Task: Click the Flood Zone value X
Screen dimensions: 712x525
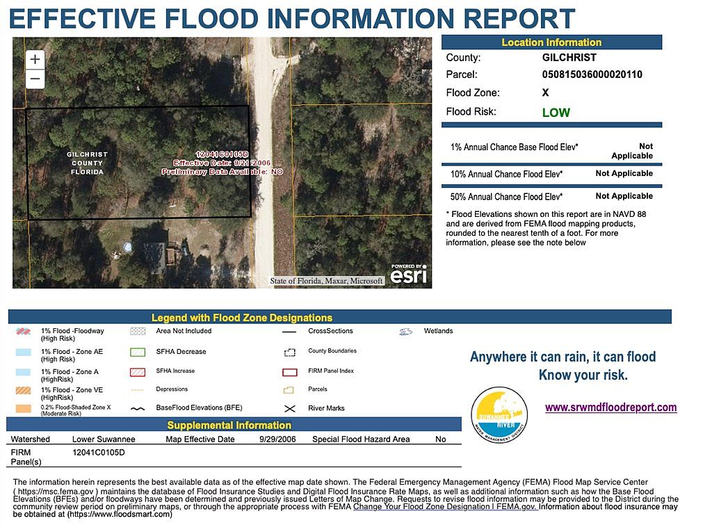Action: click(545, 92)
